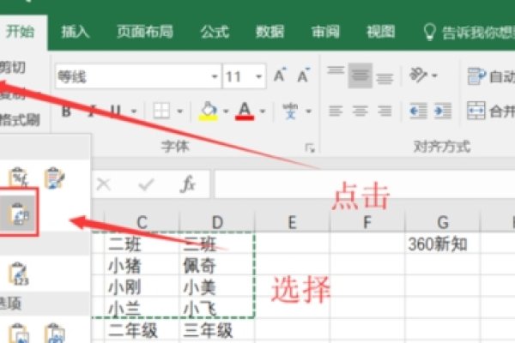This screenshot has width=515, height=343.
Task: Select the paste values 123 icon
Action: [19, 274]
